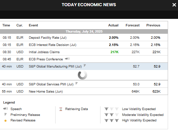The image size is (178, 131).
Task: Click the 2.15% actual ECB Interest Rate
Action: 114,45
